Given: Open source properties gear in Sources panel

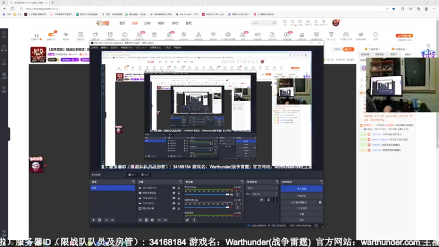Looking at the screenshot, I should point(153,220).
